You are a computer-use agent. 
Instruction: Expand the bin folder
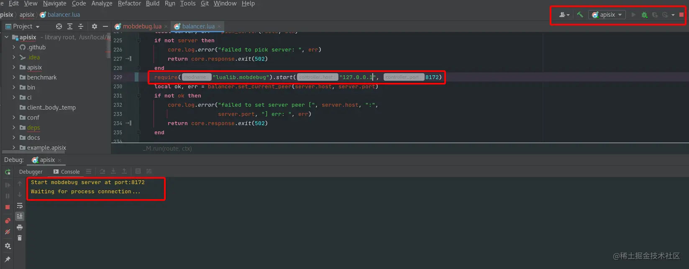[14, 87]
